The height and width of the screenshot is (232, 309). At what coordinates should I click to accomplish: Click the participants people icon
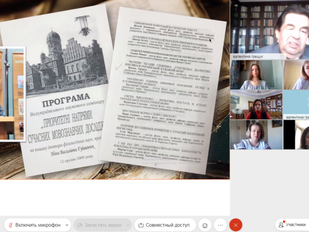281,225
